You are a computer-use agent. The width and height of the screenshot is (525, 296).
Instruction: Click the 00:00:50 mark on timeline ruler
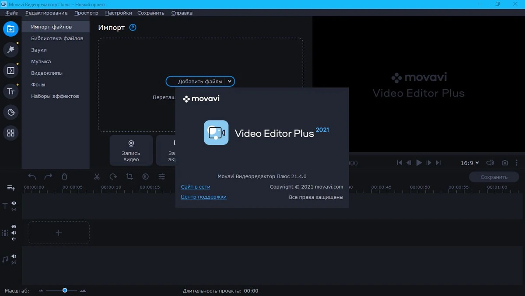(420, 187)
